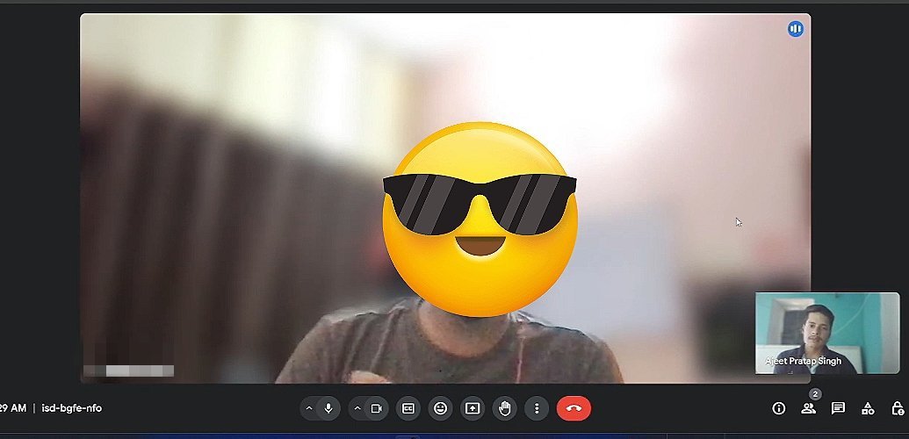Show meeting details info
This screenshot has width=909, height=439.
[x=778, y=408]
